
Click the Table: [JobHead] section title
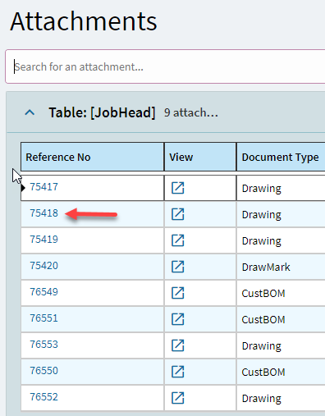click(x=102, y=112)
